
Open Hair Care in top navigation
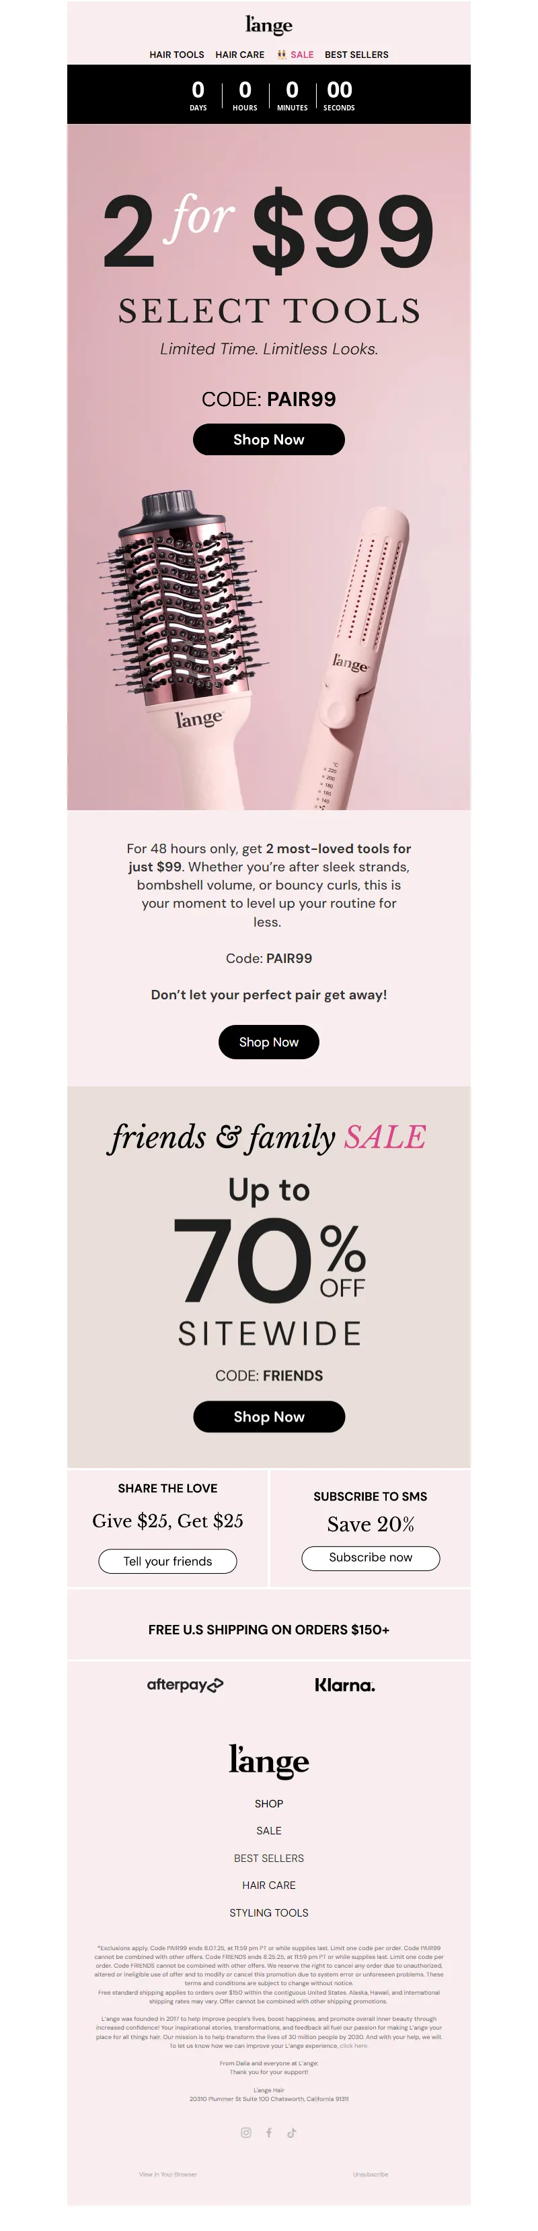[x=239, y=55]
